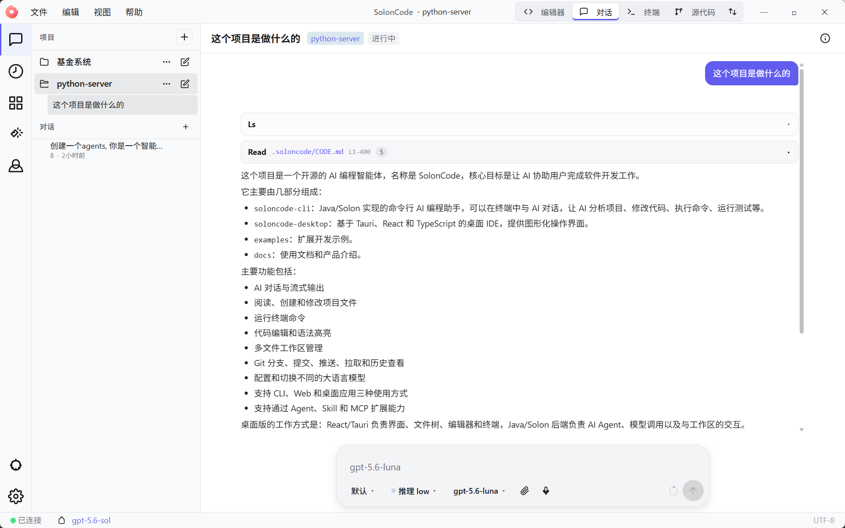This screenshot has height=528, width=845.
Task: Open the 编辑 menu
Action: [70, 12]
